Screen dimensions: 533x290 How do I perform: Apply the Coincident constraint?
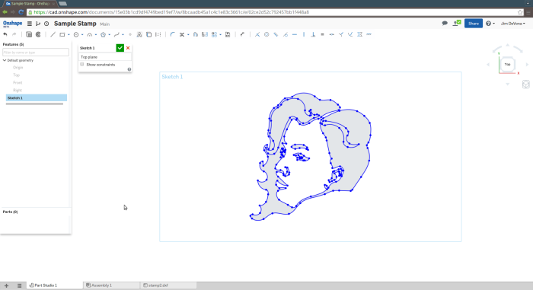[x=257, y=34]
